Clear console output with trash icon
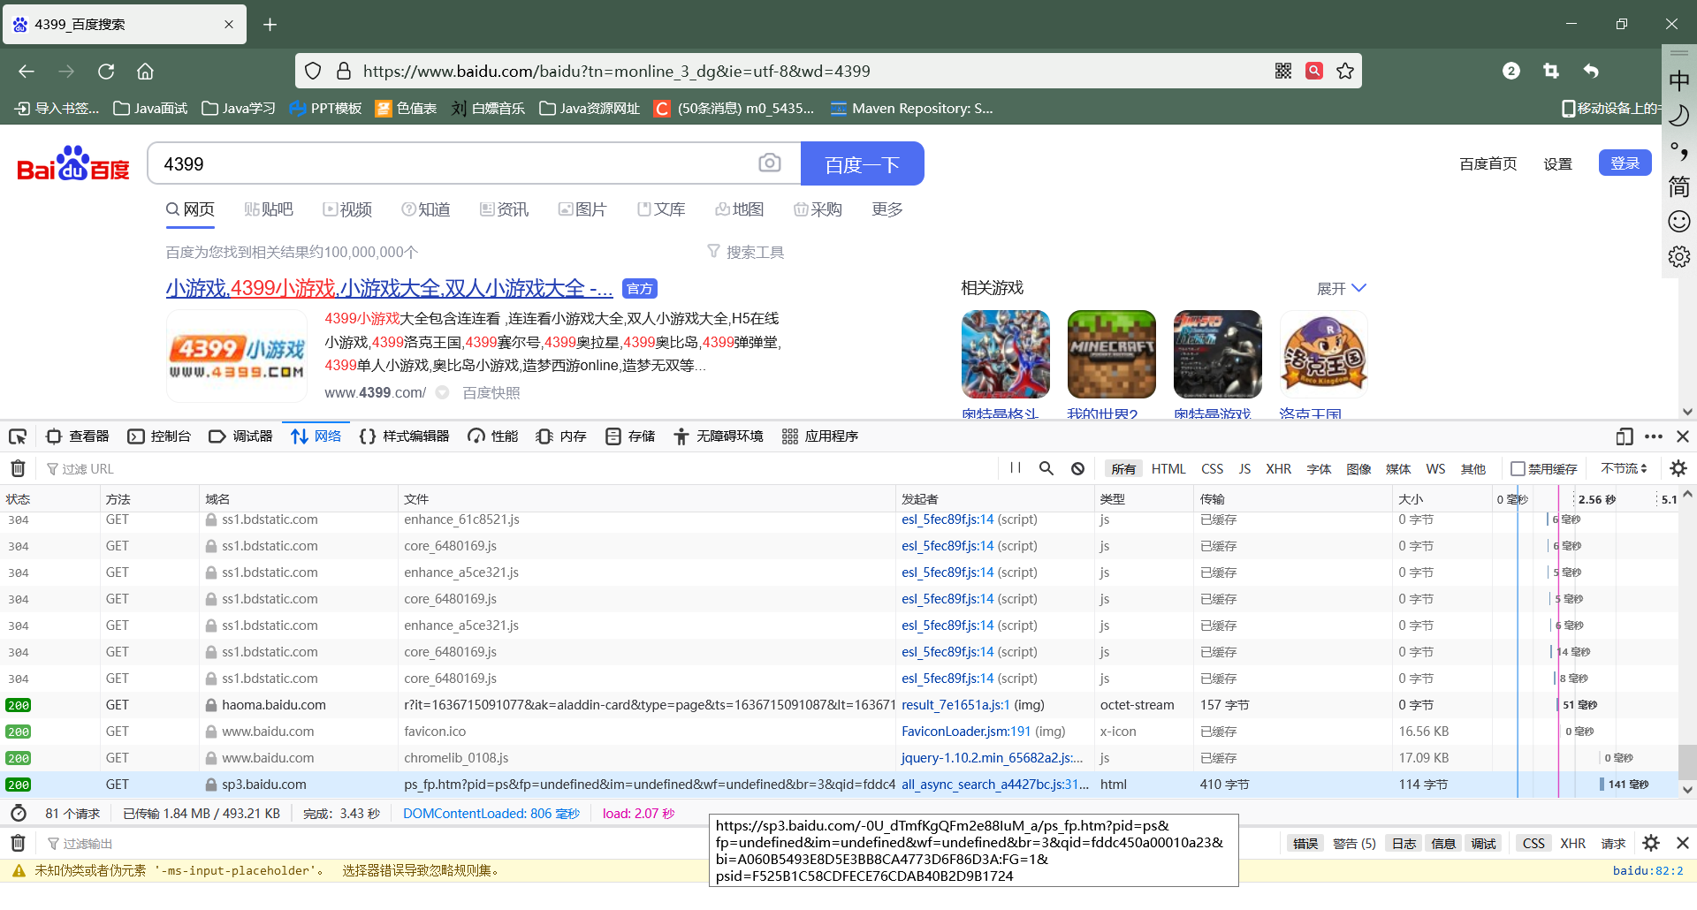 [18, 843]
